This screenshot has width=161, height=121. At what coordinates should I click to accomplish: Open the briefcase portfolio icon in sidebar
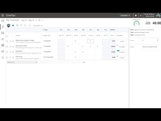coord(3,21)
